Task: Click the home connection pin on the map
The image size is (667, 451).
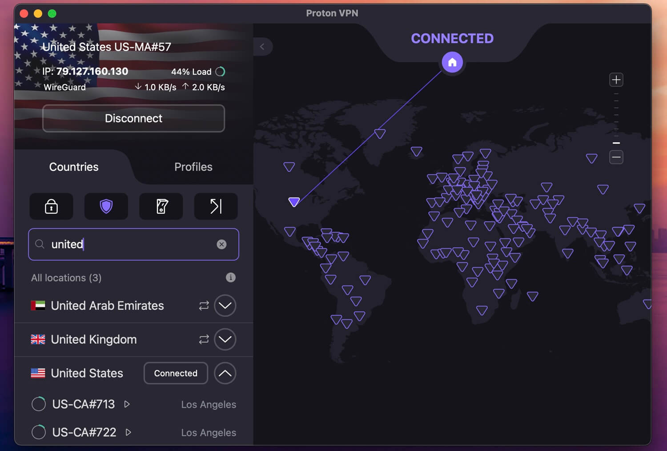Action: [452, 62]
